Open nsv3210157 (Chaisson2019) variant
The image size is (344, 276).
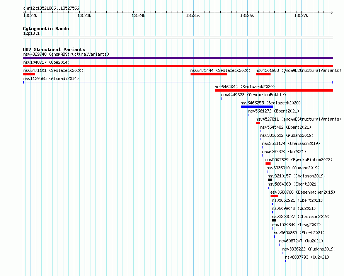tap(296, 176)
